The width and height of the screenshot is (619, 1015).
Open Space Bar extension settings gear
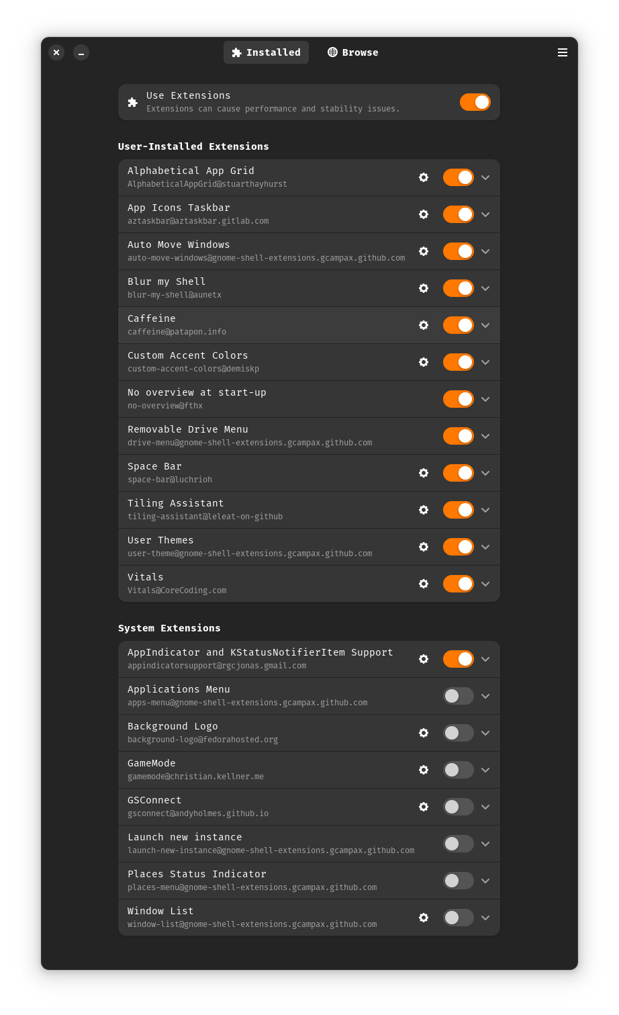[424, 473]
